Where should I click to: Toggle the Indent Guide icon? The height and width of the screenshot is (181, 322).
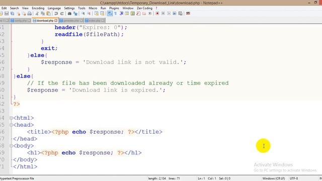pos(121,14)
